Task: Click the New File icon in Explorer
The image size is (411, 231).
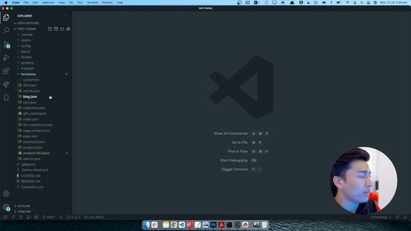Action: coord(50,29)
